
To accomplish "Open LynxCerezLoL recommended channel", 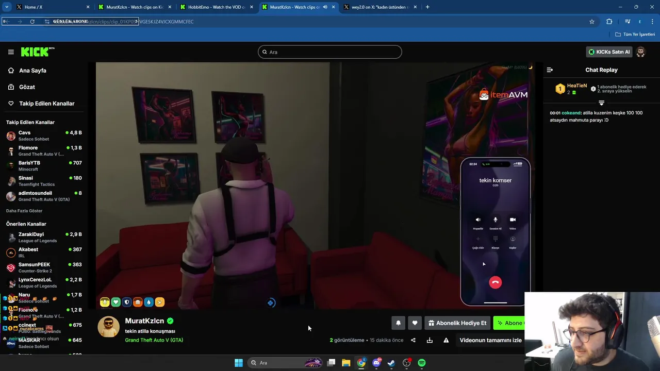I will 44,282.
